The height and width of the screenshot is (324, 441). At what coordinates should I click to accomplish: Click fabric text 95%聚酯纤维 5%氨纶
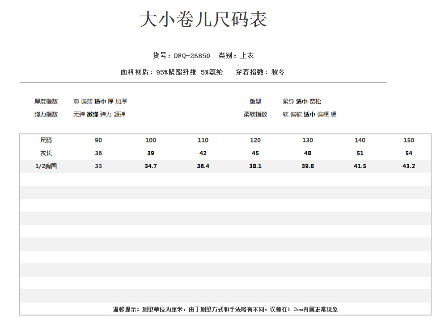(189, 72)
